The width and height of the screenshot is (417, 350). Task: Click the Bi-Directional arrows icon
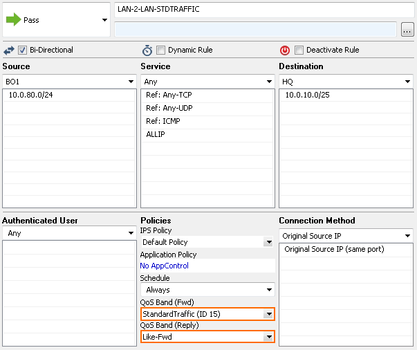9,50
